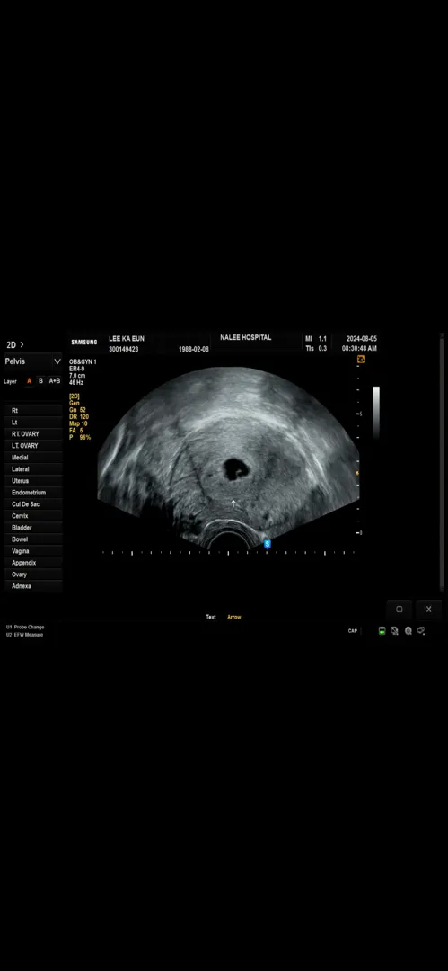Insert the Lt annotation label
This screenshot has width=448, height=971.
tap(33, 423)
